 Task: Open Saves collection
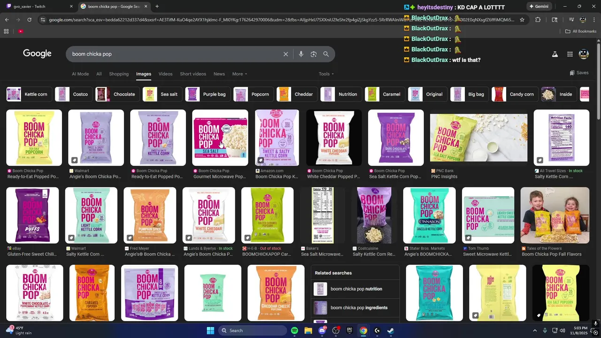click(x=579, y=73)
